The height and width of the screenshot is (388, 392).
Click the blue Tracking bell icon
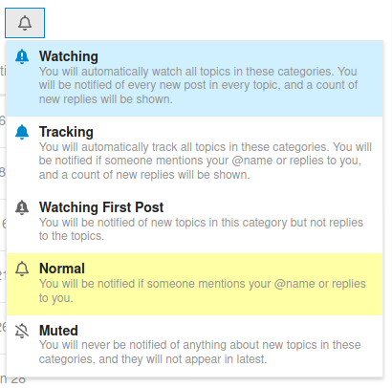(22, 132)
